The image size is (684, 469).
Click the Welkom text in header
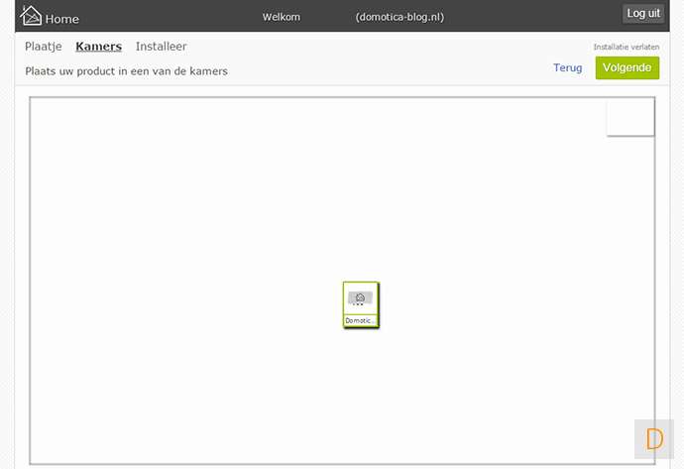tap(282, 17)
